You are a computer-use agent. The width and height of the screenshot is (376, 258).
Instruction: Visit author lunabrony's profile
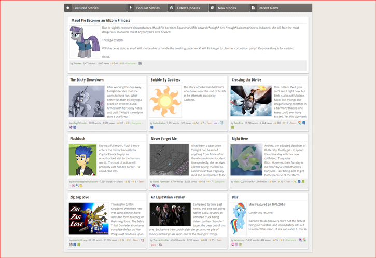239,240
